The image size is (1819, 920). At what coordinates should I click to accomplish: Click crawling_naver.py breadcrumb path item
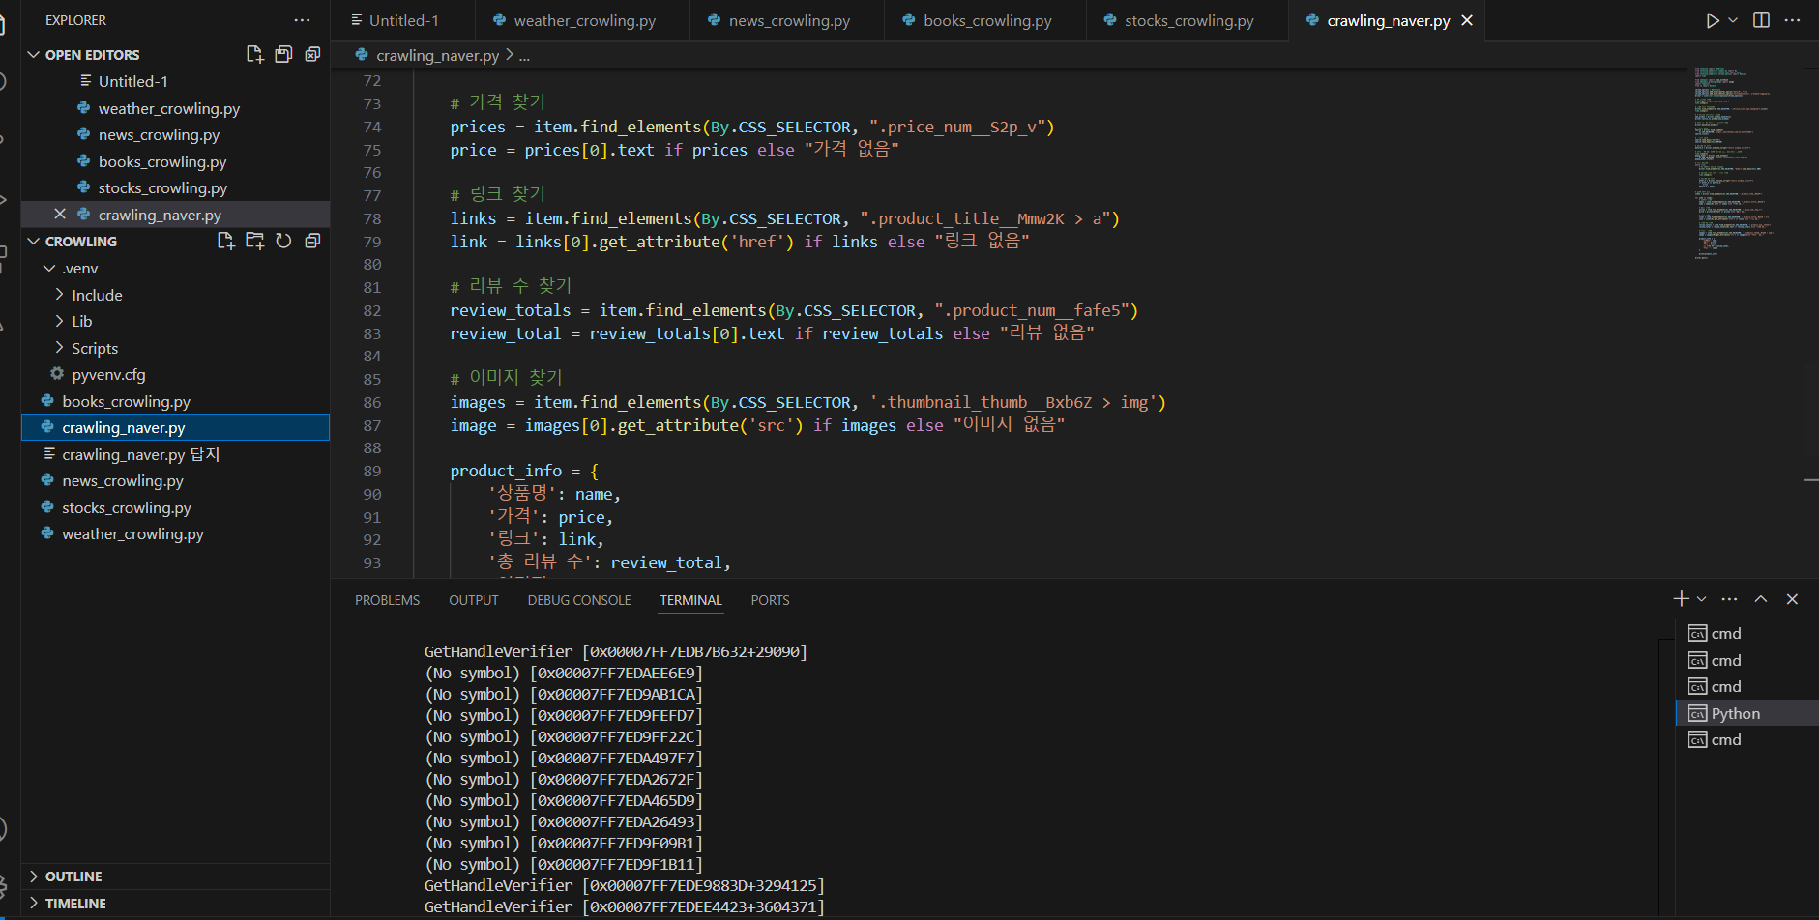click(x=437, y=55)
